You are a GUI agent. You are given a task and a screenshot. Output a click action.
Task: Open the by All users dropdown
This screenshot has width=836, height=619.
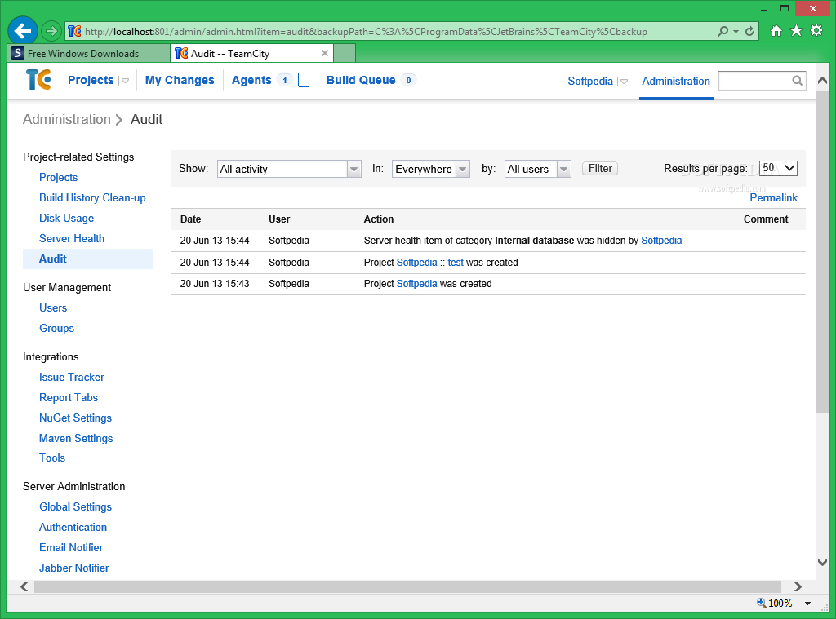tap(538, 169)
